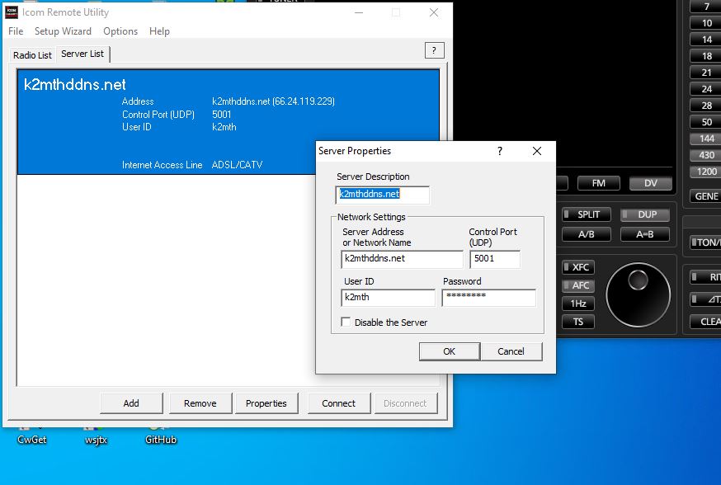
Task: Toggle the RIT button on the radio panel
Action: (706, 277)
